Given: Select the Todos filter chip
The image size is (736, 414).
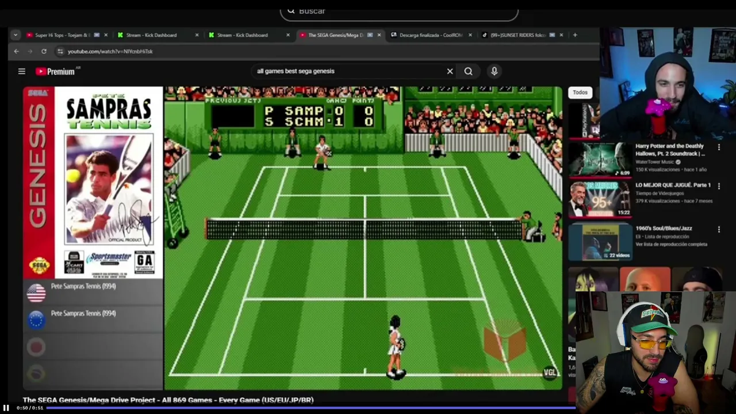Looking at the screenshot, I should point(580,93).
